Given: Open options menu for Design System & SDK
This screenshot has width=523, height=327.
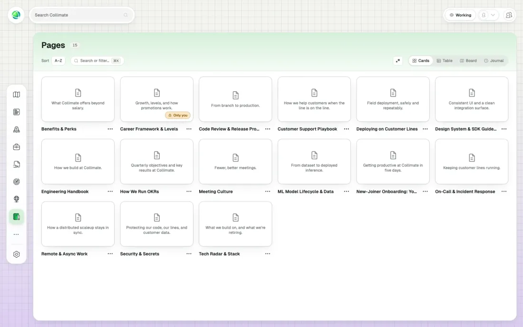Looking at the screenshot, I should point(504,129).
